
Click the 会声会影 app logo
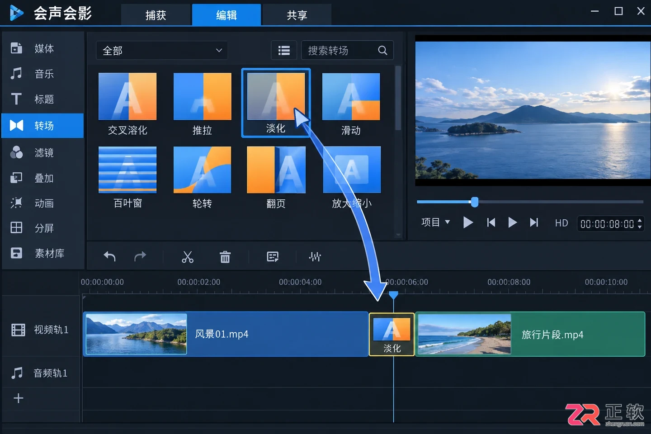[x=16, y=13]
